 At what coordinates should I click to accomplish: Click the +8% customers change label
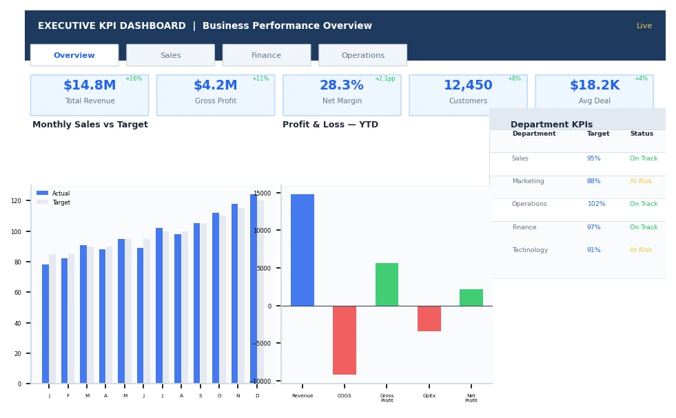[x=514, y=79]
